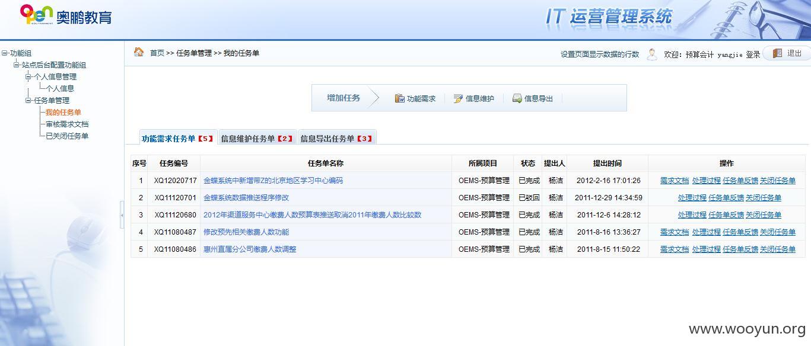Click the 信息维护 pencil icon
This screenshot has width=811, height=346.
458,98
